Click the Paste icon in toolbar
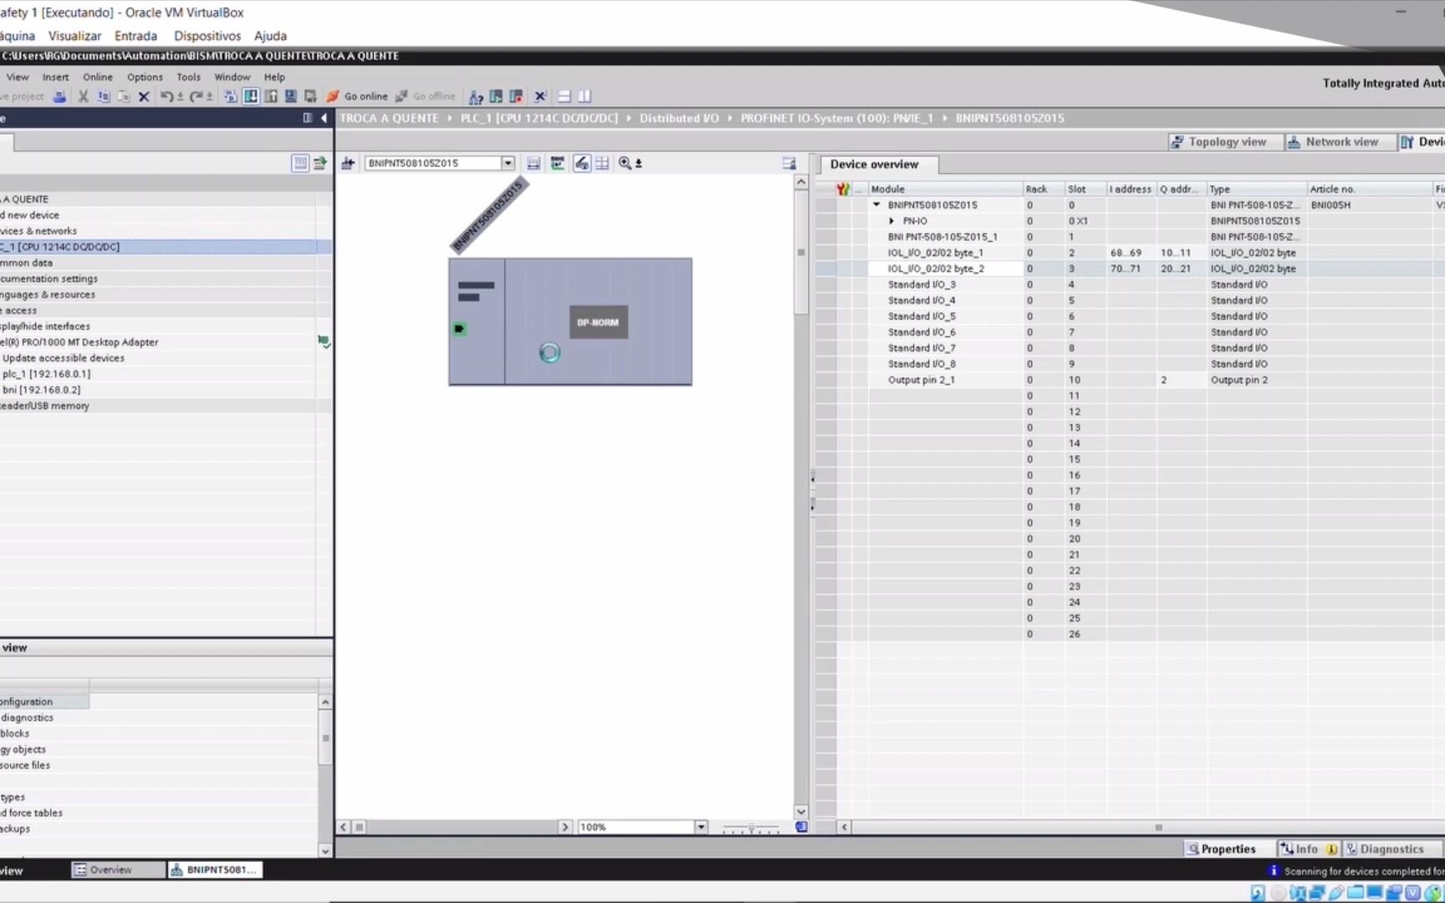This screenshot has width=1445, height=903. click(x=124, y=96)
